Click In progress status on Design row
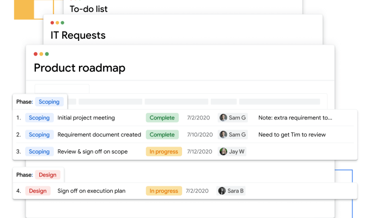The image size is (370, 218). 164,191
